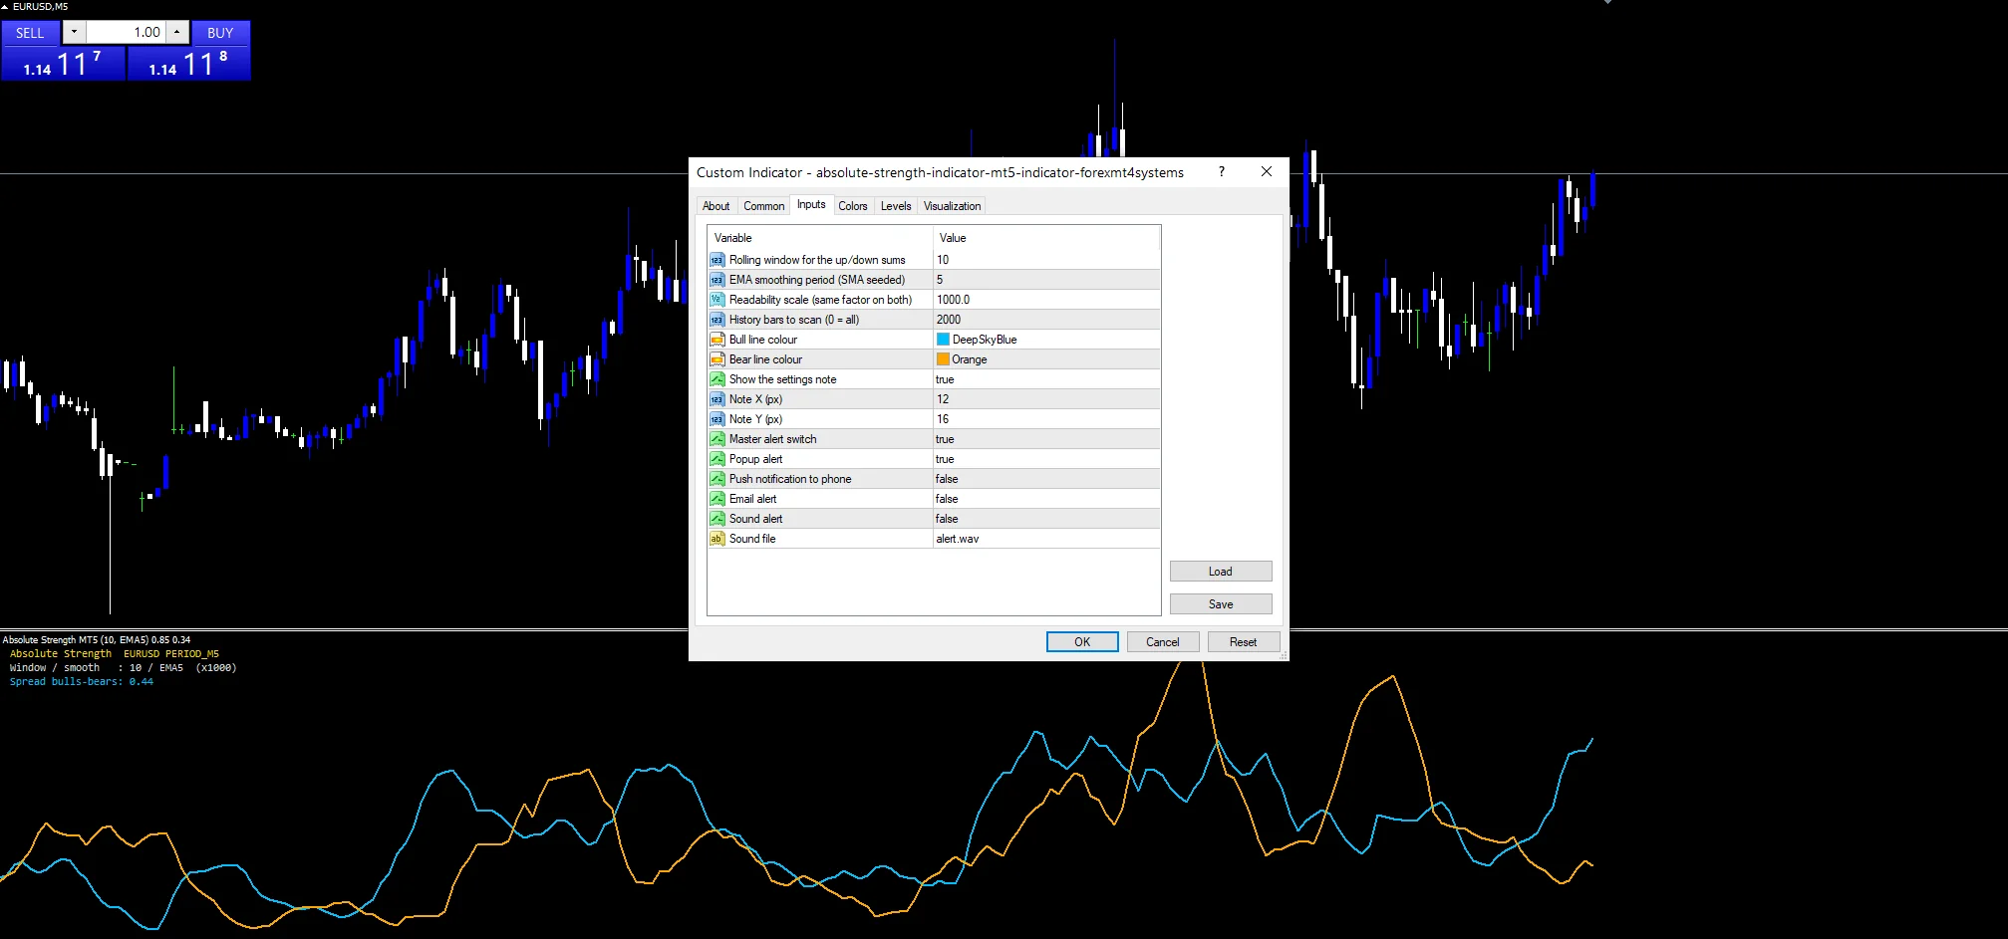
Task: Close the Custom Indicator dialog
Action: click(1266, 171)
